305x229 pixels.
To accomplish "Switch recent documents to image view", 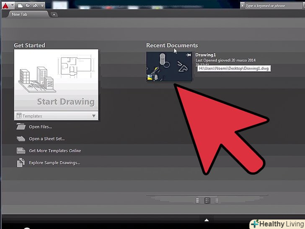I will coord(197,201).
